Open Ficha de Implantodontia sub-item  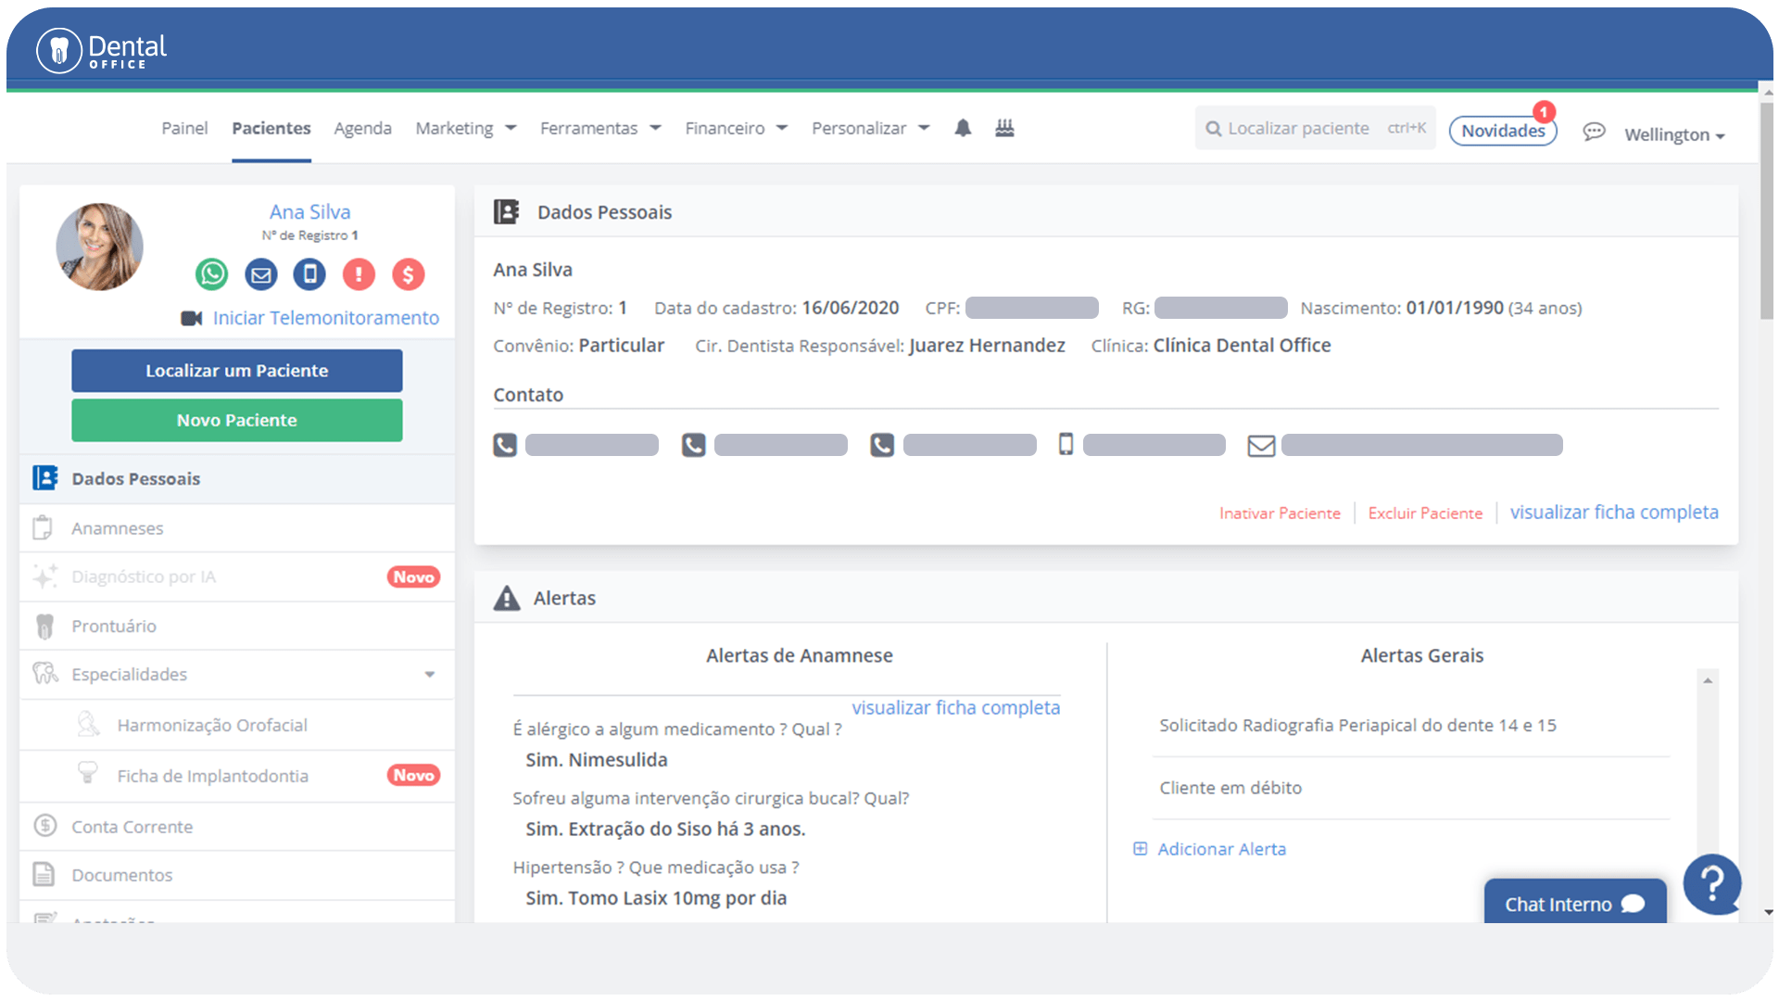237,776
